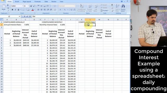The height and width of the screenshot is (93, 167).
Task: Click the Copy icon
Action: [8, 8]
